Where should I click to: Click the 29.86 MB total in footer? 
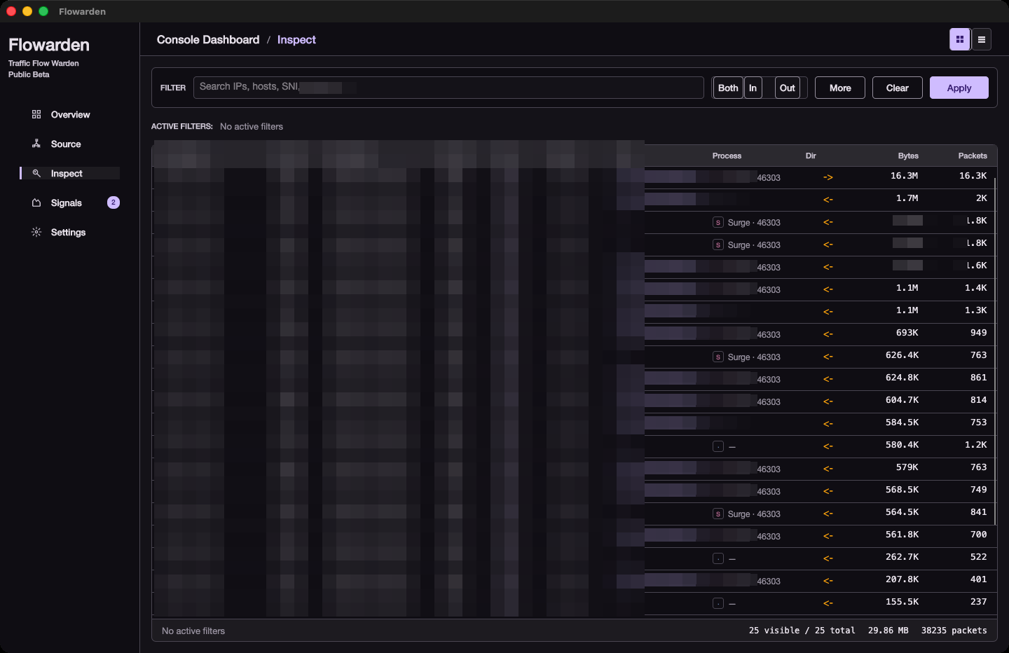[x=888, y=631]
